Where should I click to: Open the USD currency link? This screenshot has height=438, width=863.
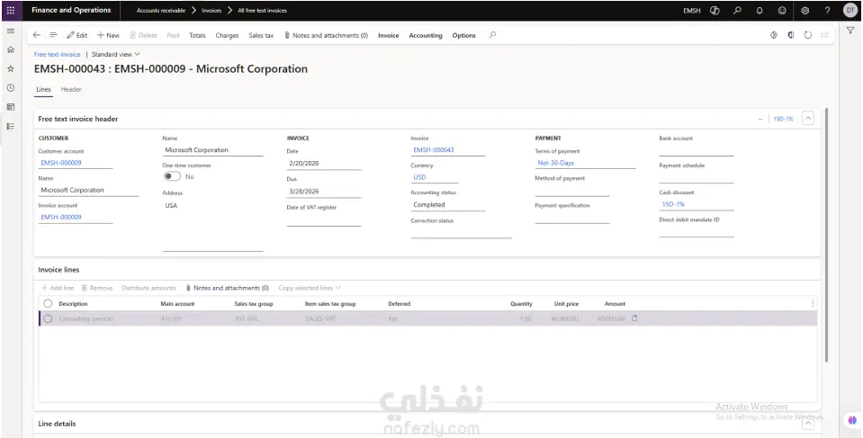click(420, 177)
